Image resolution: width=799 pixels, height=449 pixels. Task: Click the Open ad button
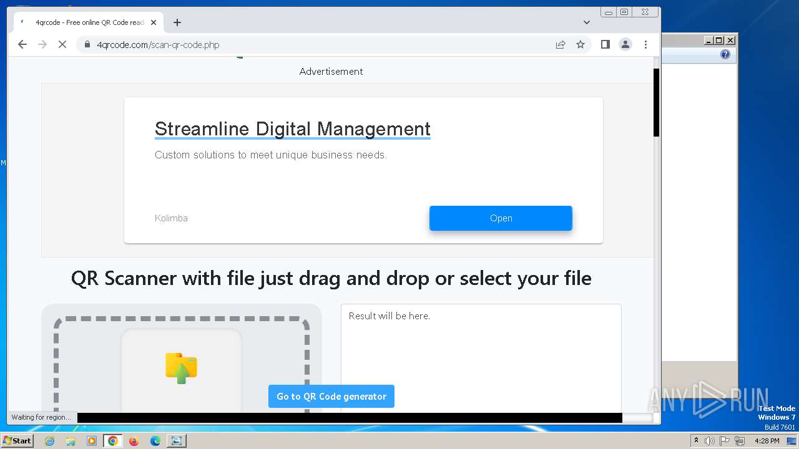(x=501, y=218)
